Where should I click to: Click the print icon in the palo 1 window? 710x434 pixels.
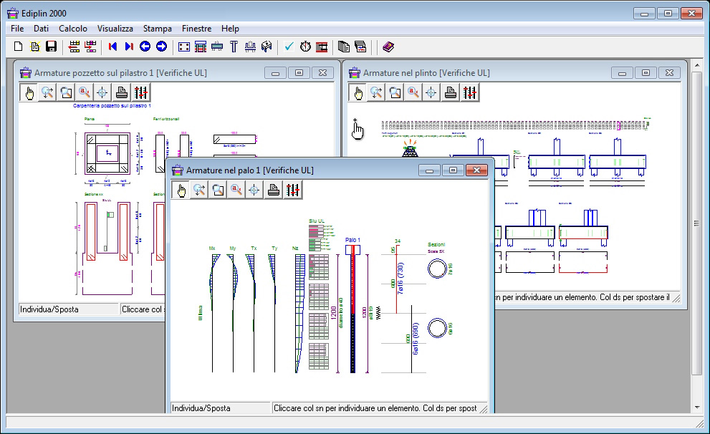pyautogui.click(x=273, y=190)
